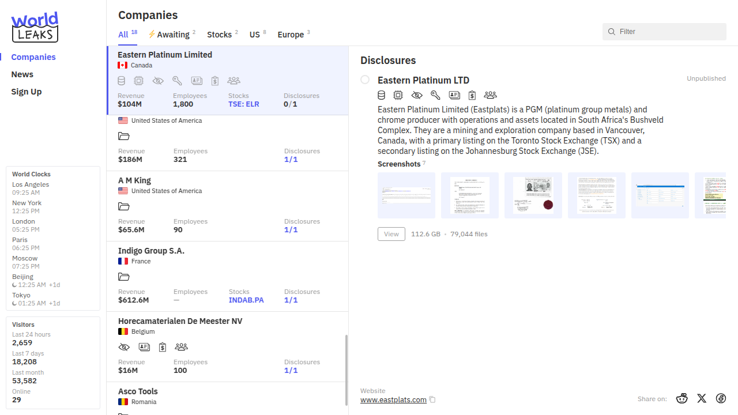The width and height of the screenshot is (738, 415).
Task: Click dollar document icon under Eastern Platinum LTD disclosure
Action: tap(472, 95)
